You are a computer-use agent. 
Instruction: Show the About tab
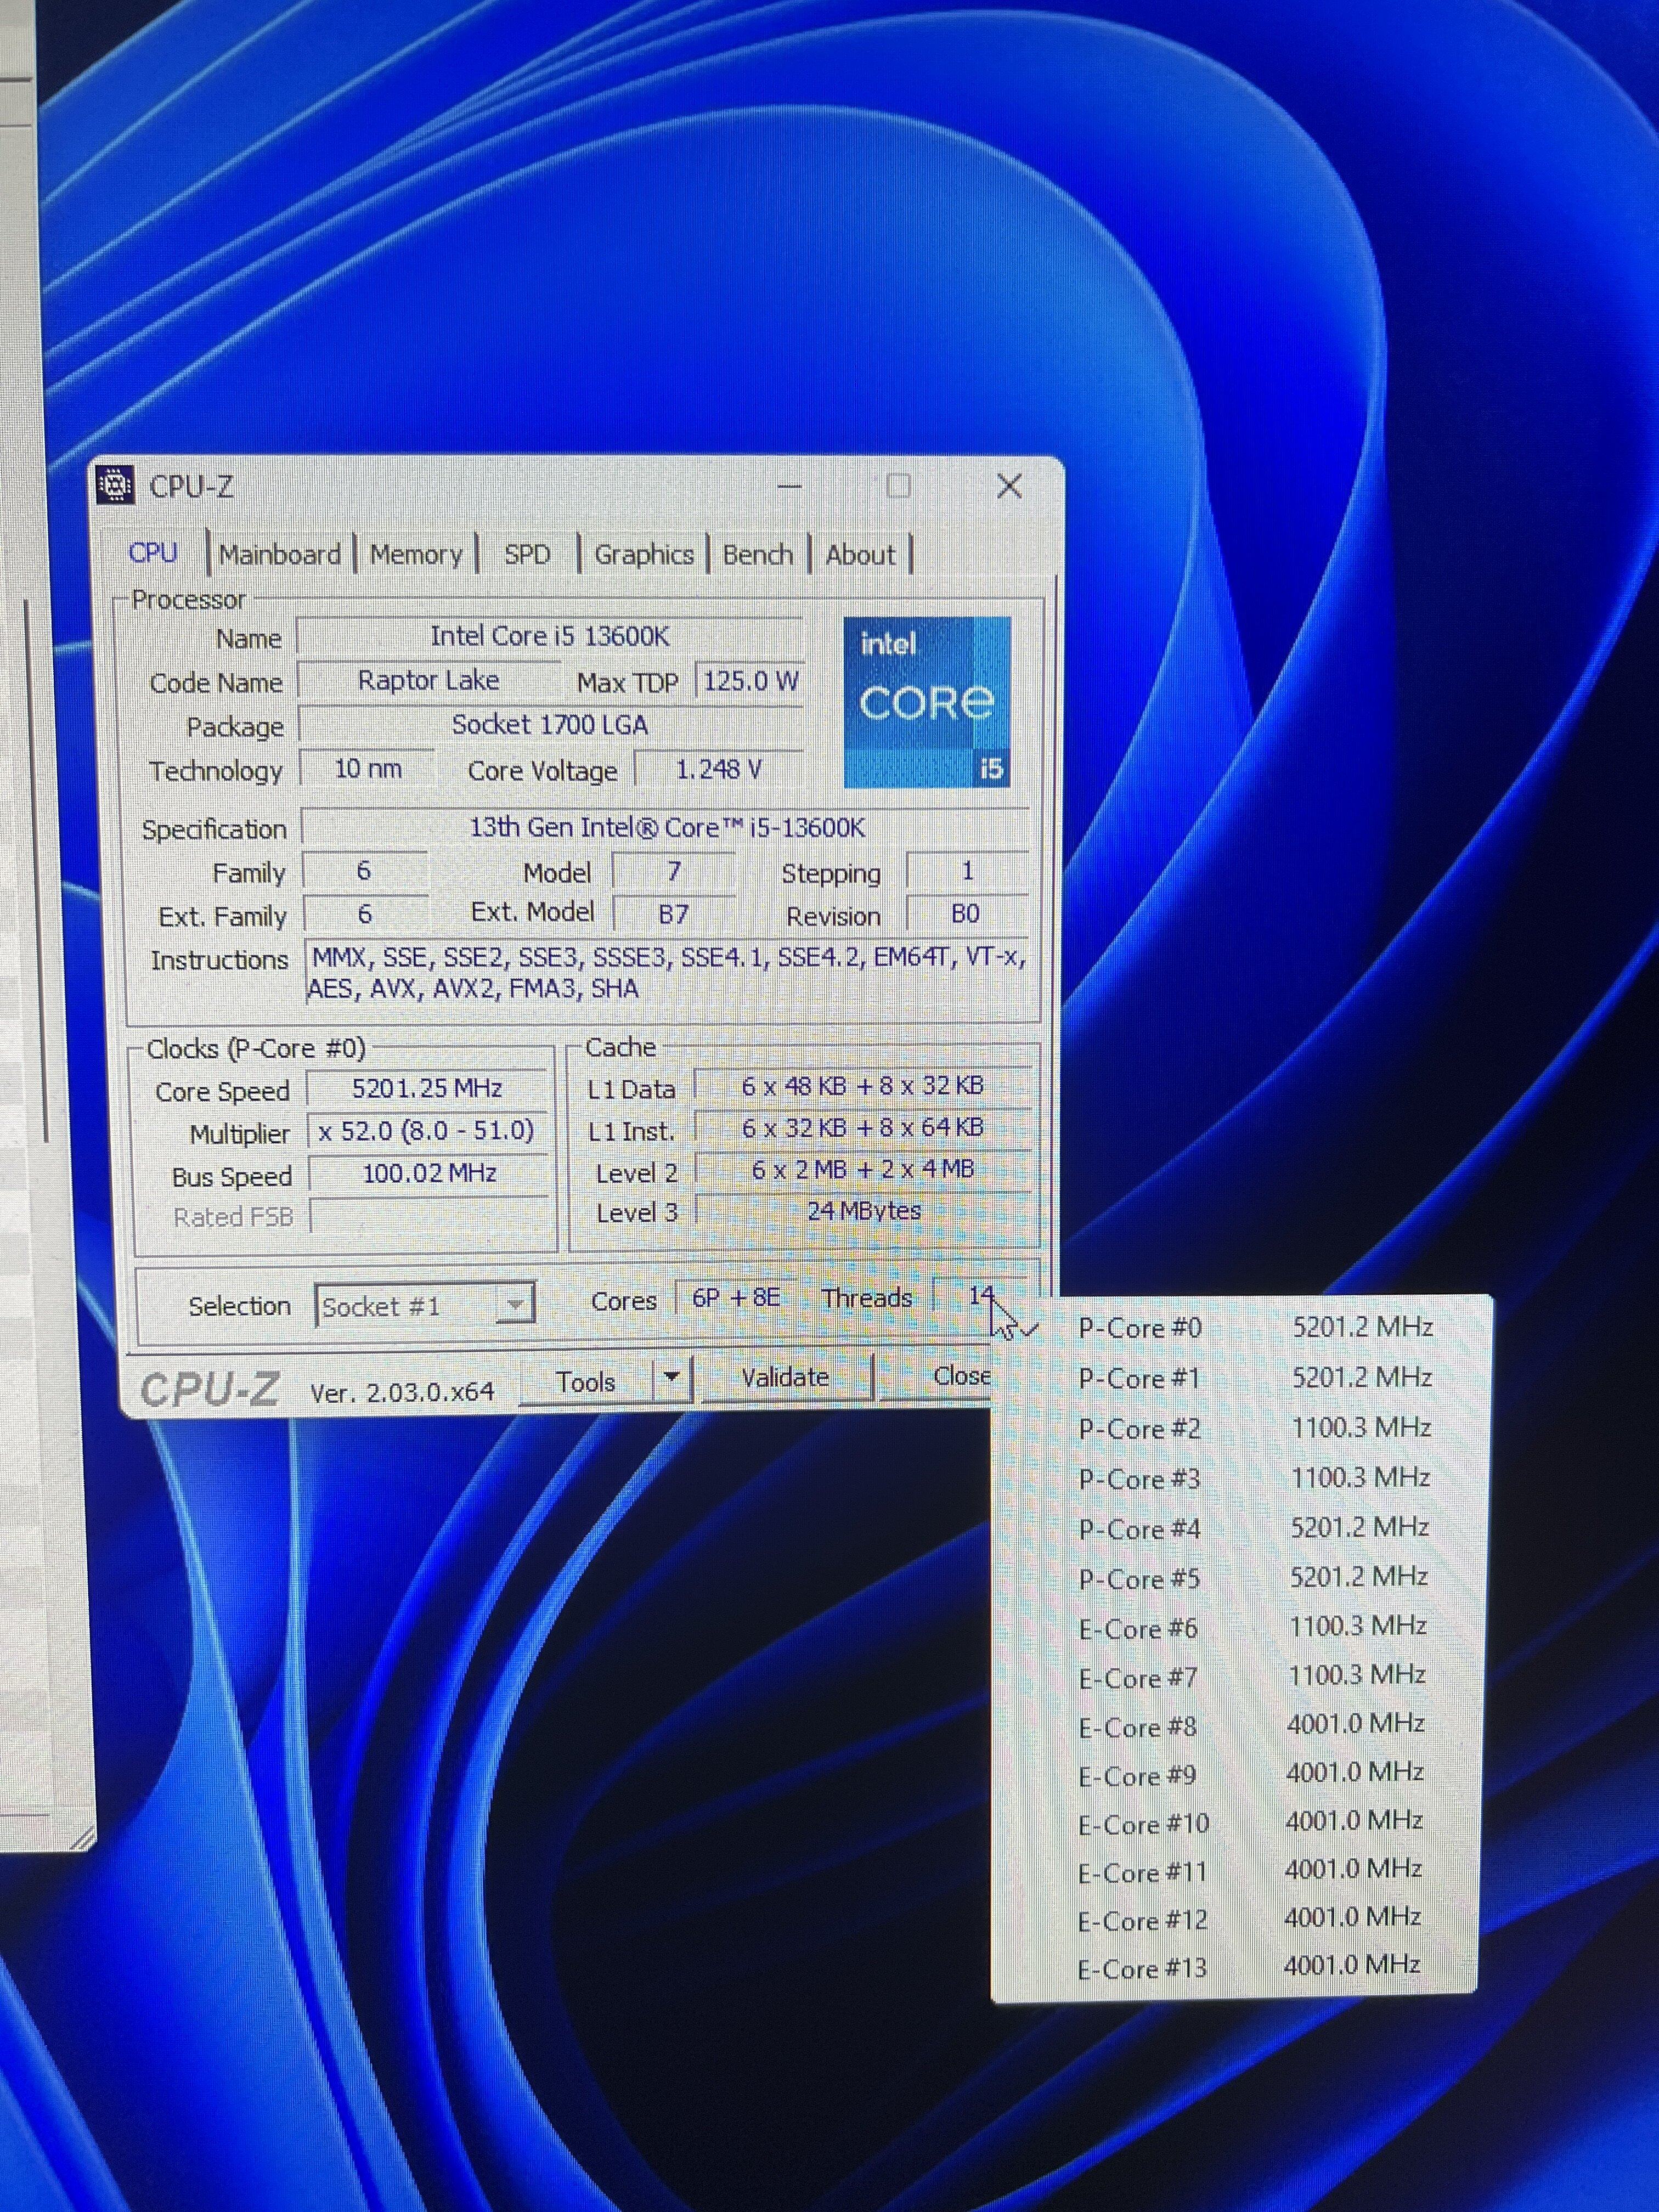(860, 554)
